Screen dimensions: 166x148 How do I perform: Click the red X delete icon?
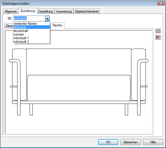158,37
